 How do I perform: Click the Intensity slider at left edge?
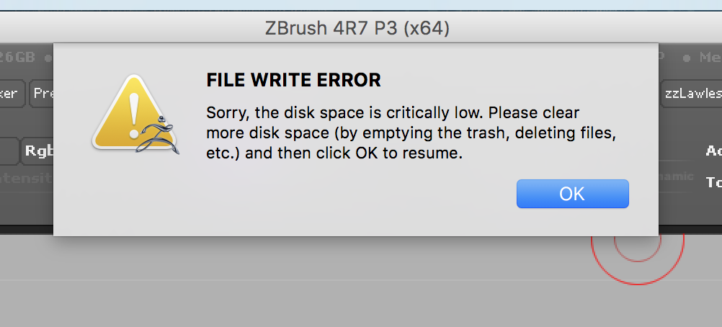click(x=26, y=177)
